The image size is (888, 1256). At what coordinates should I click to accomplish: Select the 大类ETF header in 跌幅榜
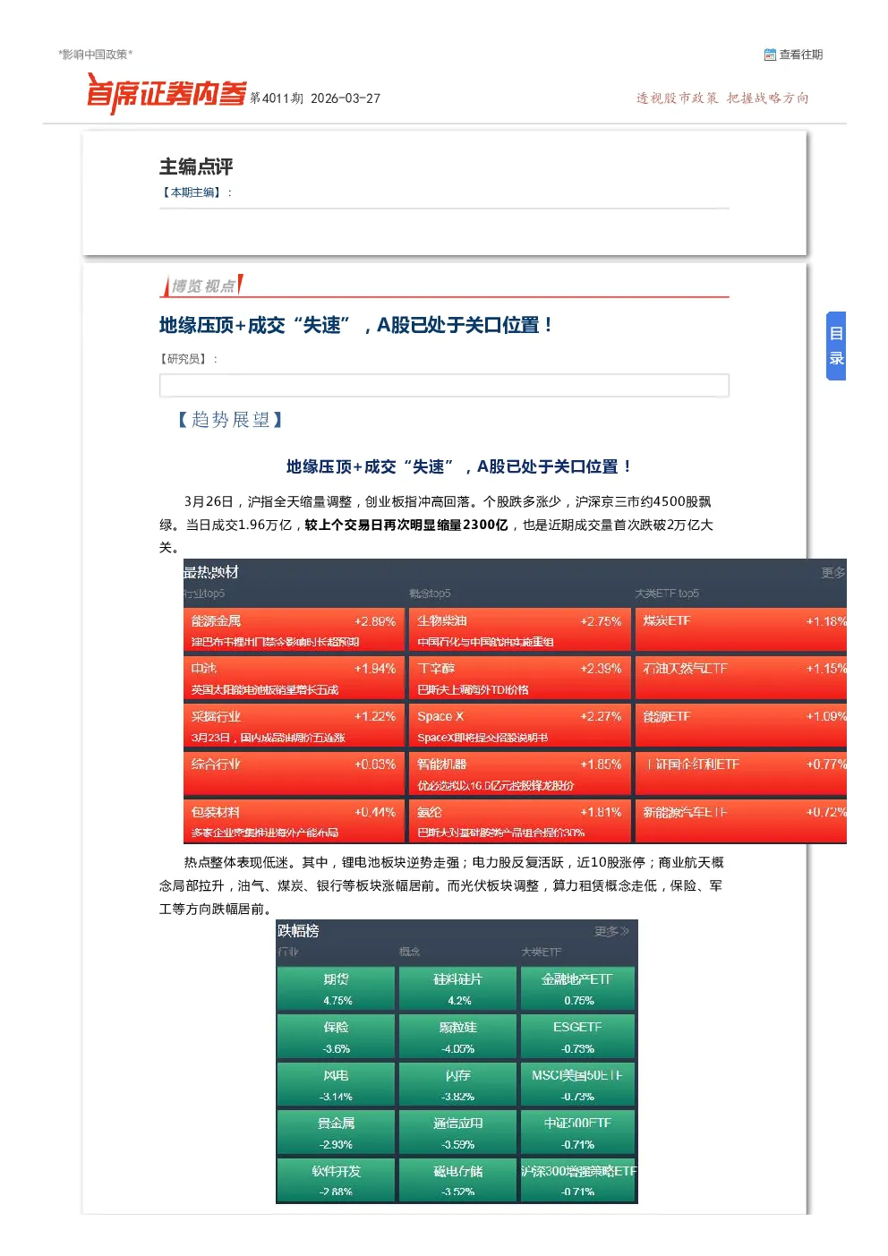click(542, 952)
